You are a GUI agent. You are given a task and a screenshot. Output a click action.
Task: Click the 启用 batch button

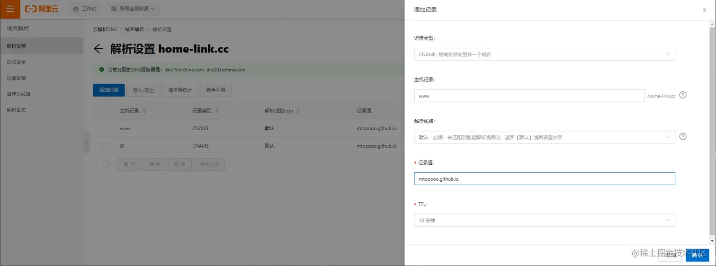click(x=155, y=164)
